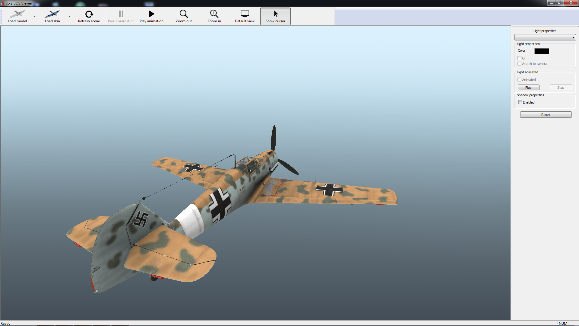
Task: Minimize the IL-2 BOS Viewer window
Action: pos(551,3)
